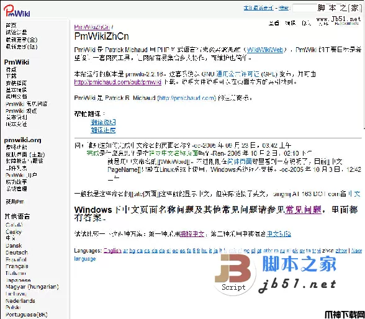Viewport: 365px width, 319px height.
Task: Open 皮肤界面 (主题) in the sidebar
Action: (25, 155)
